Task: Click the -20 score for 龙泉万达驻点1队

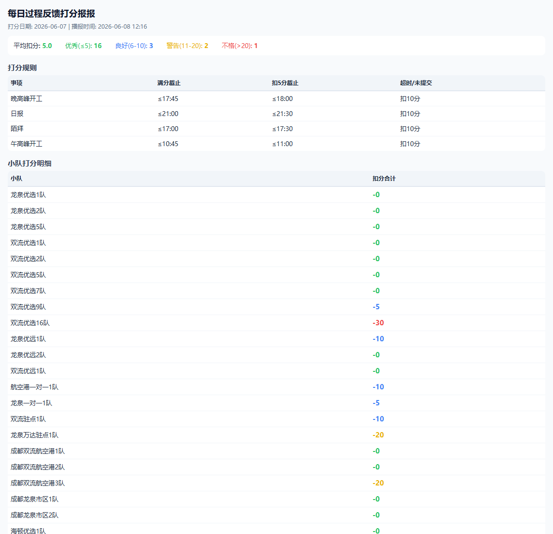Action: (378, 435)
